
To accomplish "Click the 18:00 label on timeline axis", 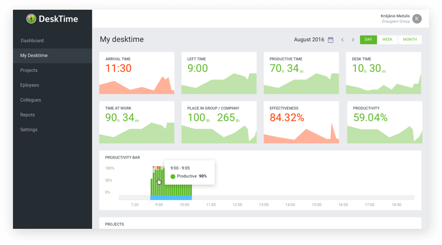I will tap(396, 205).
